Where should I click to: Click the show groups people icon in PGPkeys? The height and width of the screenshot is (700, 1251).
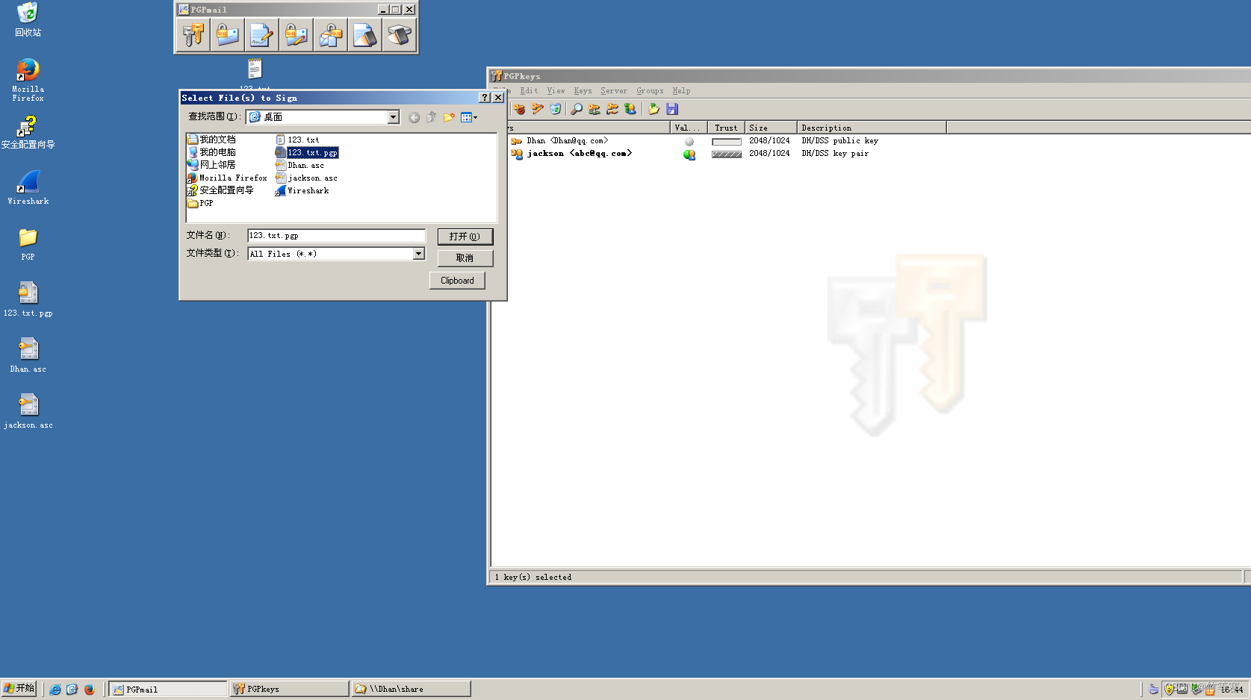pyautogui.click(x=630, y=109)
